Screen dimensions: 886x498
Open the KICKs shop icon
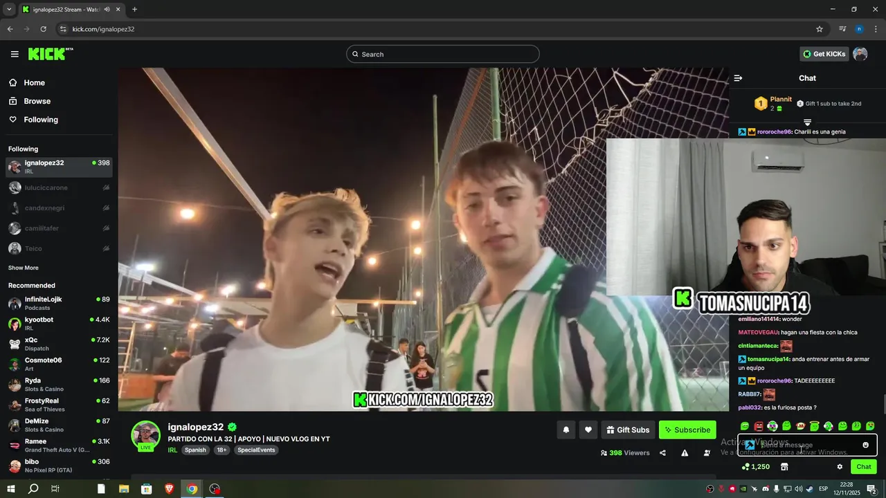coord(784,467)
